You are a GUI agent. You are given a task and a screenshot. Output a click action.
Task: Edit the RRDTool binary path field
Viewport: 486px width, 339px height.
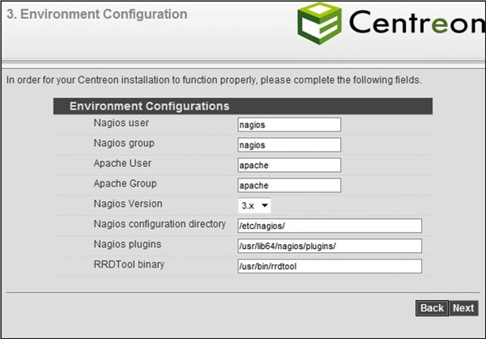[x=330, y=266]
